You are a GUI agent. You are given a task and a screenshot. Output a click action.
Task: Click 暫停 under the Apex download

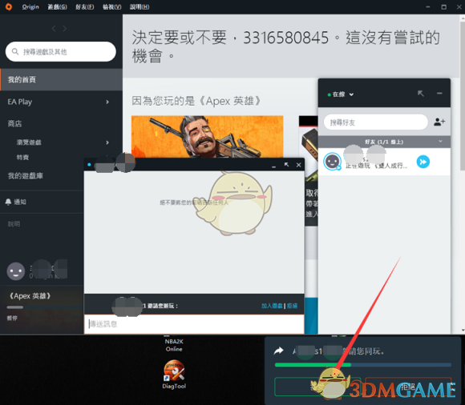(12, 319)
